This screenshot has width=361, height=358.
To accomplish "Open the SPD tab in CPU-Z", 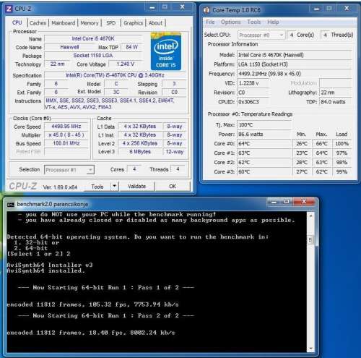I will click(111, 23).
